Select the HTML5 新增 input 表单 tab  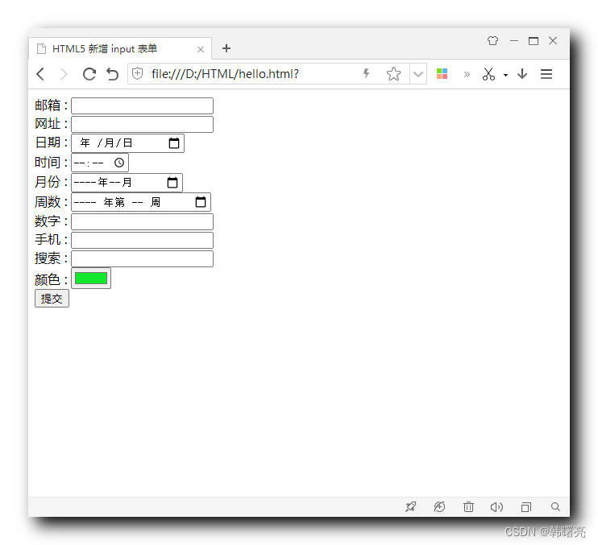click(120, 49)
